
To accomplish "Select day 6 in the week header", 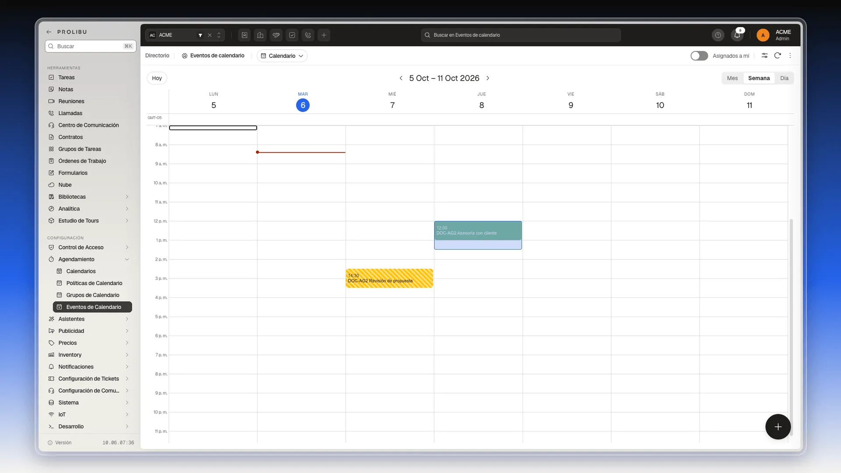I will (303, 105).
